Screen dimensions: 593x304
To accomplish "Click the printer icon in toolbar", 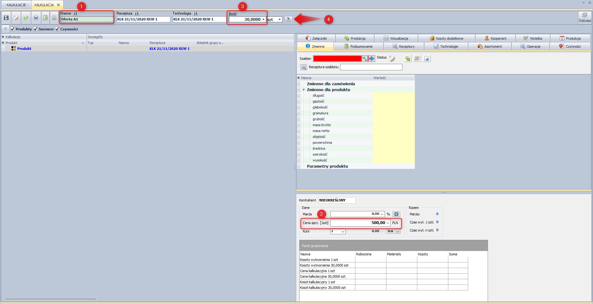I will [36, 18].
